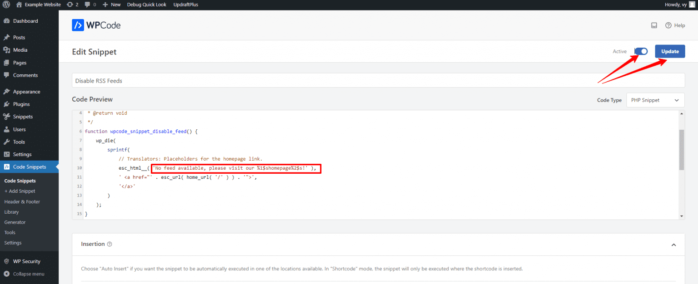The width and height of the screenshot is (698, 284).
Task: Open the Insertion help tooltip icon
Action: (110, 244)
